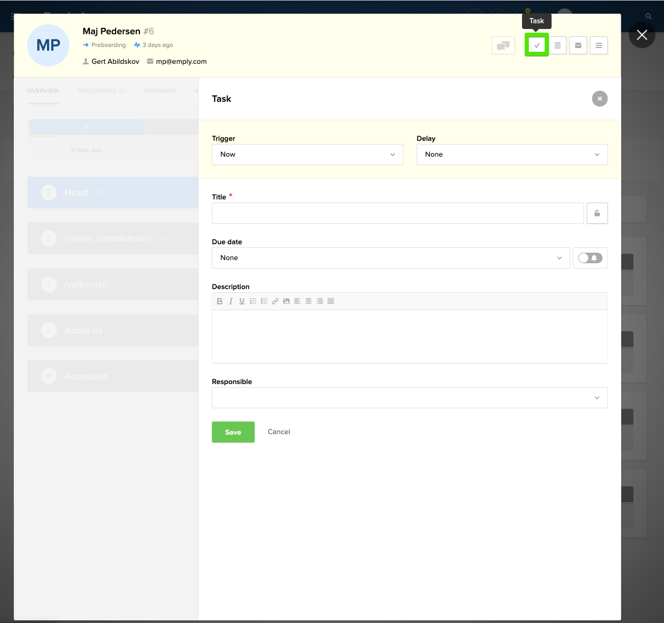Toggle the lock next to Title field
The height and width of the screenshot is (623, 664).
pos(597,213)
